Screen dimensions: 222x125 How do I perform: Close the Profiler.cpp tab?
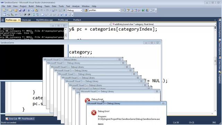pyautogui.click(x=19, y=20)
